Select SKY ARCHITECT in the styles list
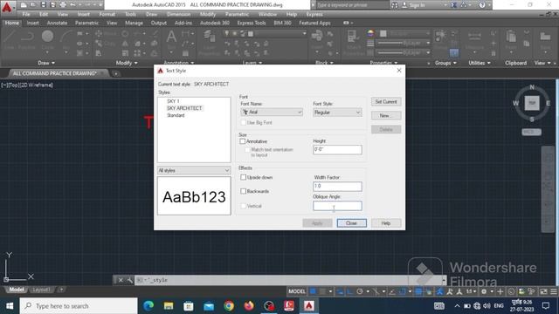The width and height of the screenshot is (559, 314). tap(184, 108)
